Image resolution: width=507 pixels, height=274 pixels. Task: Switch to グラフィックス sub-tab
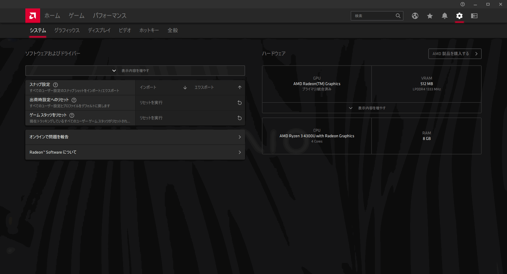coord(67,31)
